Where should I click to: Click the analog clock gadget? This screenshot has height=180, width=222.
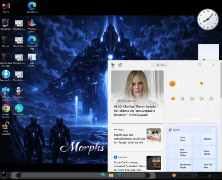(208, 20)
